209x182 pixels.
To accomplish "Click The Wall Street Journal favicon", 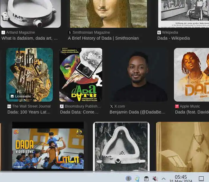I will (x=9, y=106).
